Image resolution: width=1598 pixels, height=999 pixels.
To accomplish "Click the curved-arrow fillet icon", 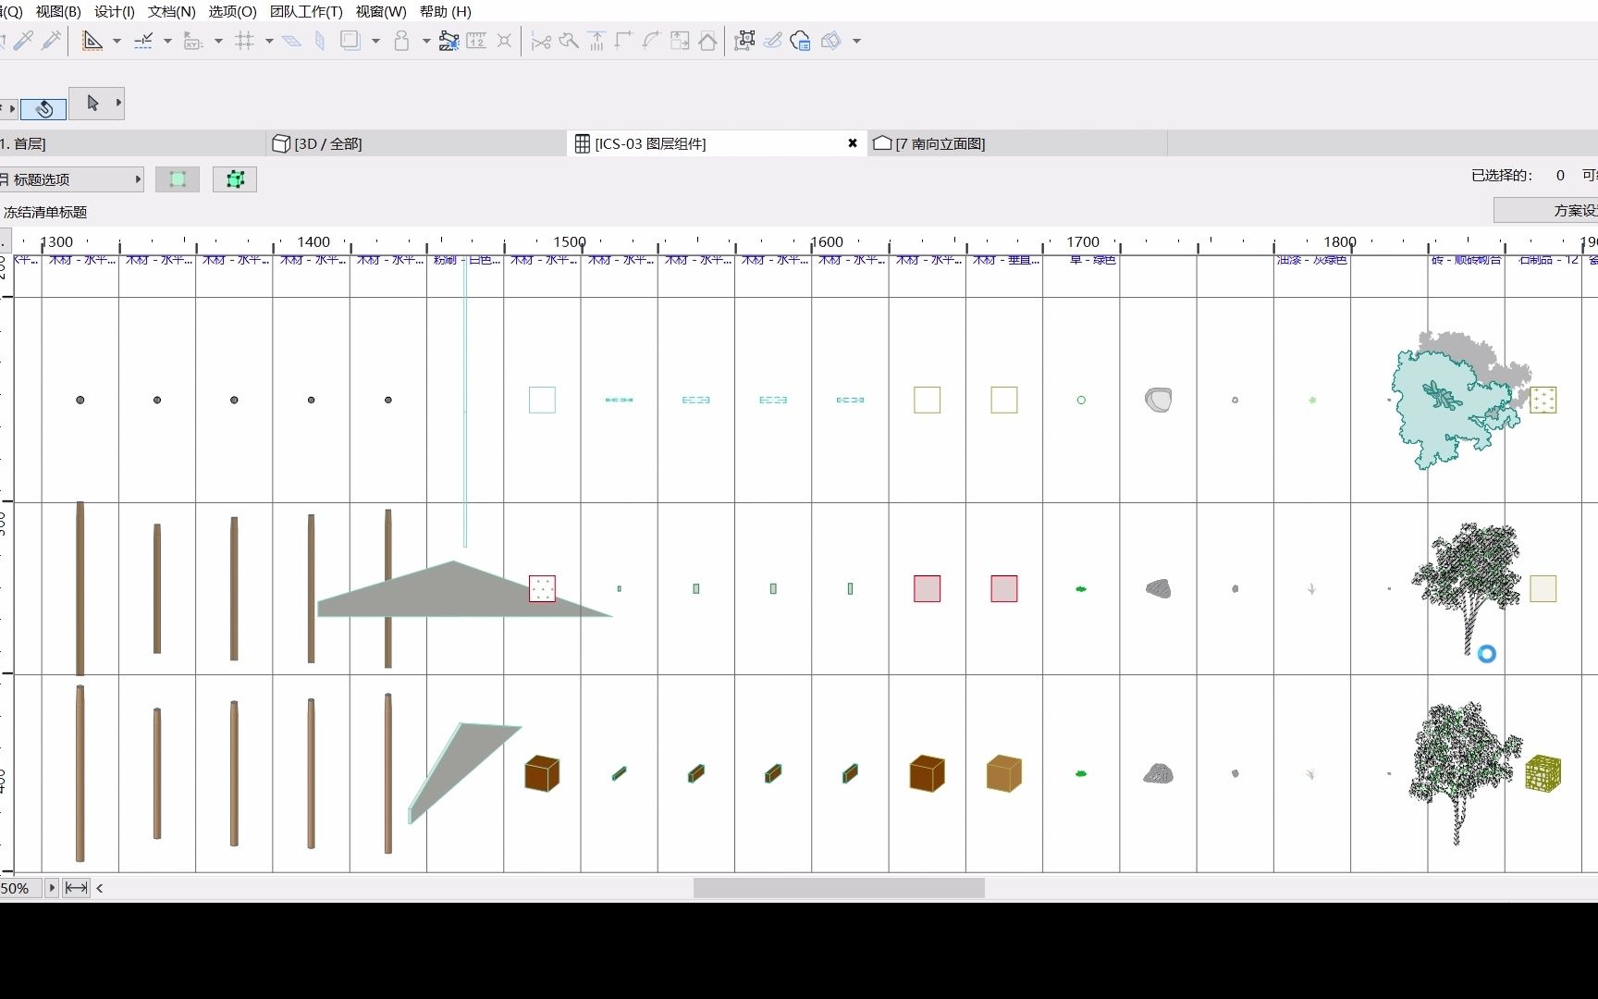I will [652, 41].
